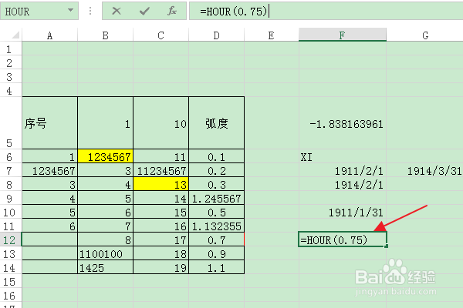Select column D header
Image resolution: width=463 pixels, height=308 pixels.
tap(216, 35)
